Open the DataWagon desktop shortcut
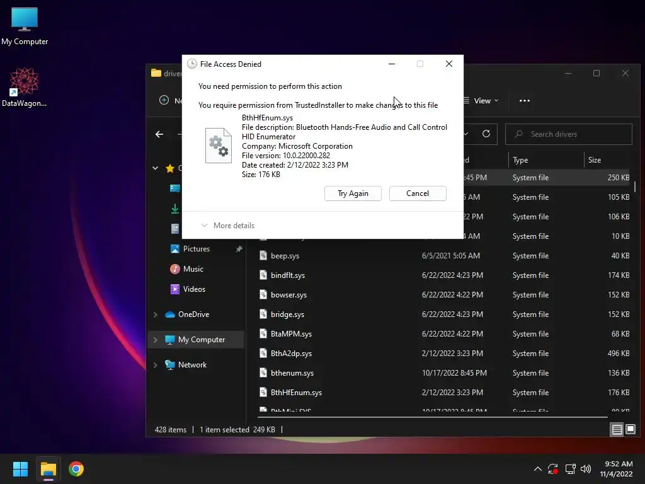The width and height of the screenshot is (645, 484). pos(25,88)
